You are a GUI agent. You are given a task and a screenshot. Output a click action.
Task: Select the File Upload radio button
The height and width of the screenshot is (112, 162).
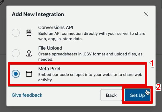coord(16,53)
